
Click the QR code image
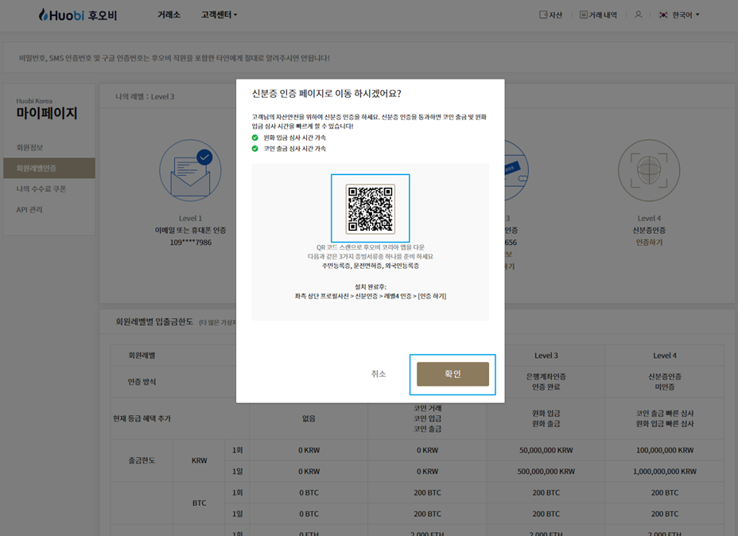coord(371,208)
